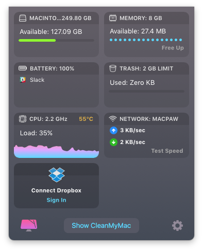Click Free Up memory
The height and width of the screenshot is (251, 203).
click(173, 48)
